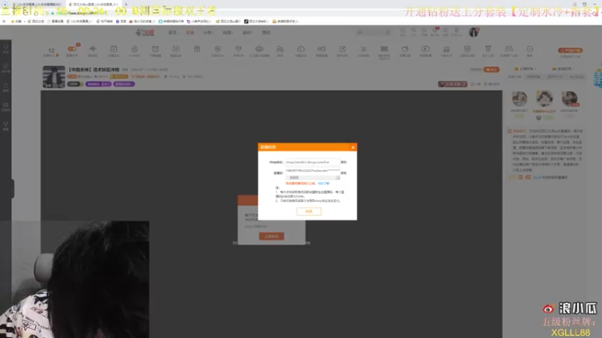Select the first tab in right ranking panel
The height and width of the screenshot is (338, 602).
coord(515,77)
